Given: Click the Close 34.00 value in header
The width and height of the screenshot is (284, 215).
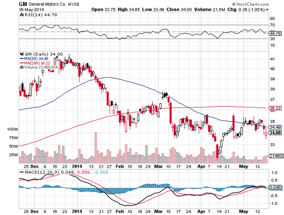Looking at the screenshot, I should (179, 10).
